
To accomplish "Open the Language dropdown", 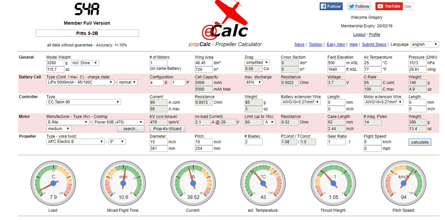I will pyautogui.click(x=424, y=44).
